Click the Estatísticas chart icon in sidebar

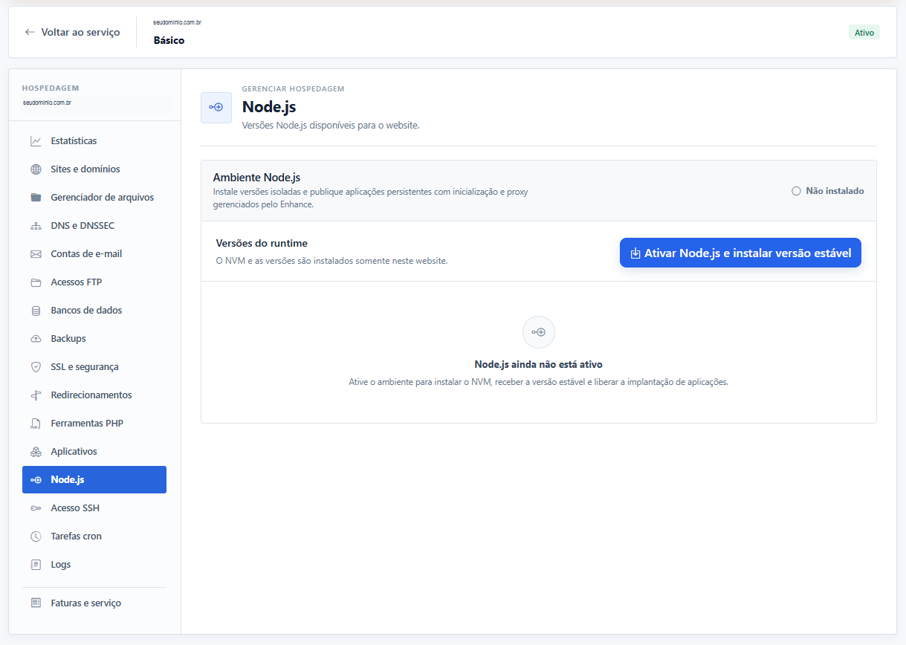pos(36,141)
